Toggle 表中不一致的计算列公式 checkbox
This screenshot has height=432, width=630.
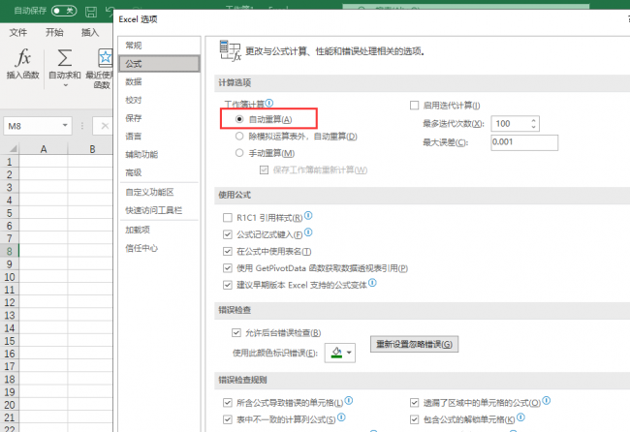pos(228,419)
